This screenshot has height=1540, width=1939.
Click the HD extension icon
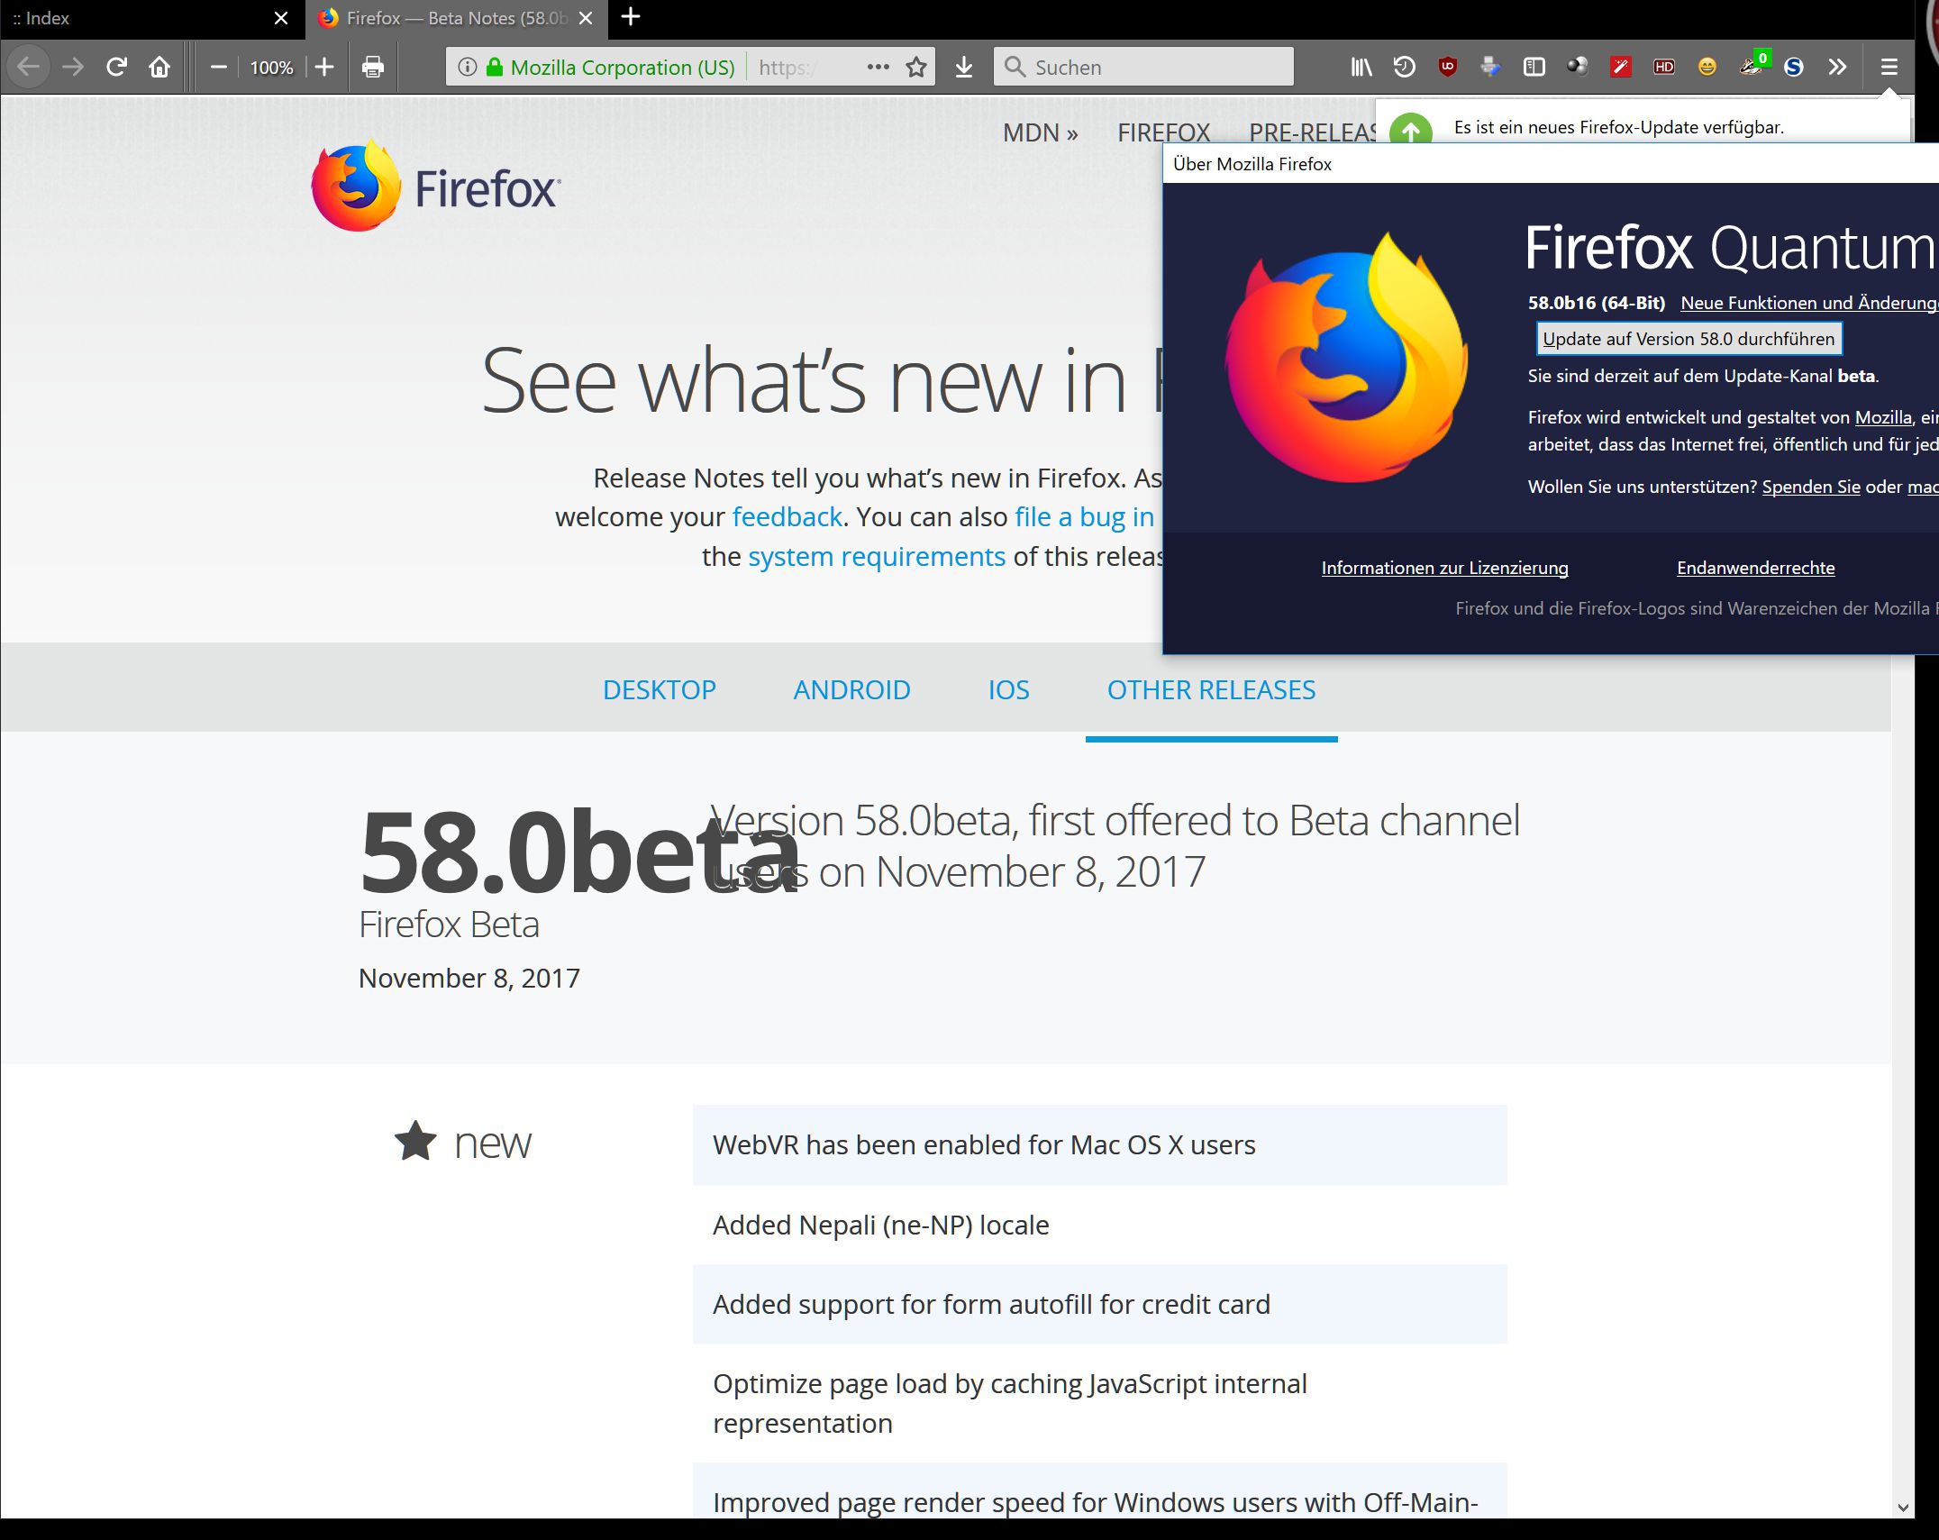pyautogui.click(x=1663, y=67)
